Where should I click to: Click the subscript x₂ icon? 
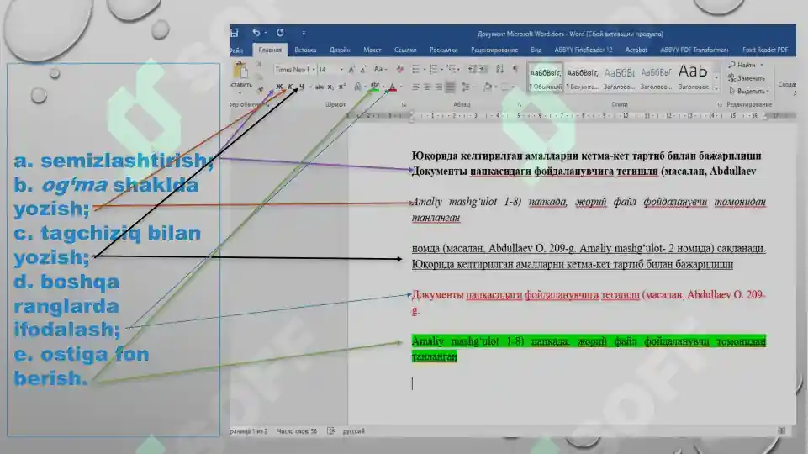(330, 87)
